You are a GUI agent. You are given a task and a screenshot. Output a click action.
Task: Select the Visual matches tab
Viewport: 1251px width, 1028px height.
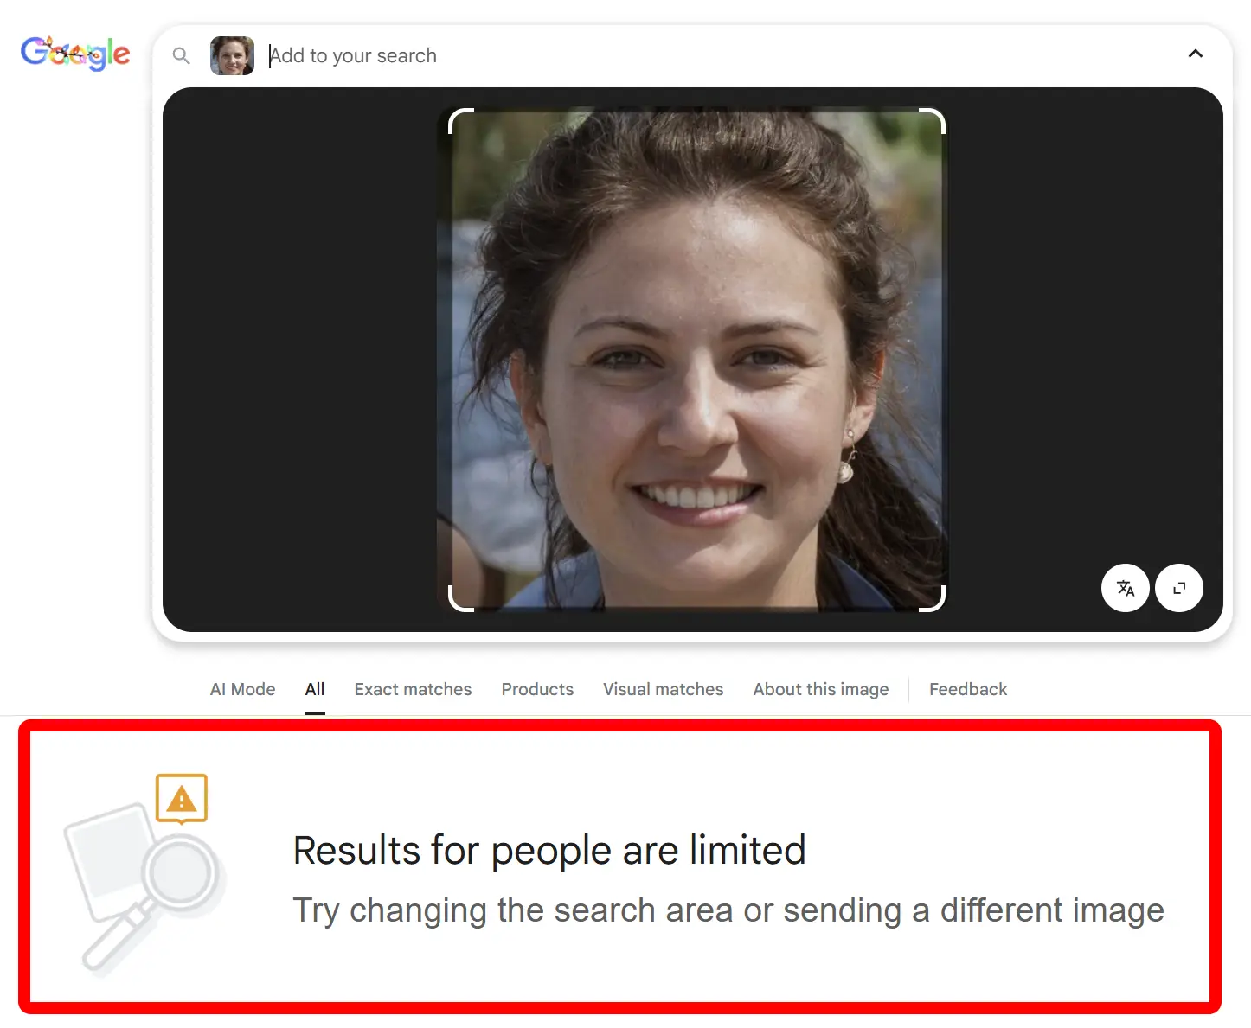point(663,689)
